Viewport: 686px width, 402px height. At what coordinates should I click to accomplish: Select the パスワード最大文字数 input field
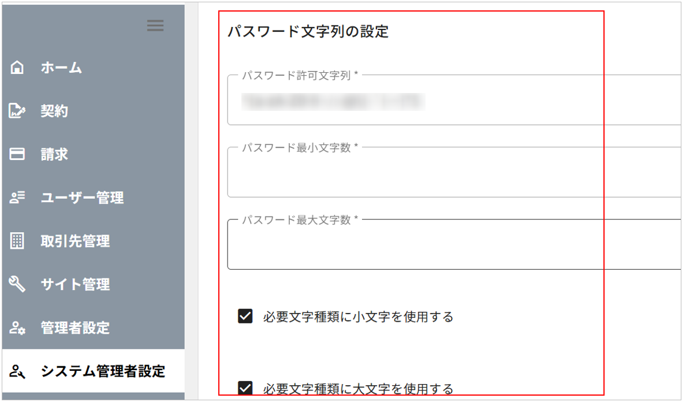coord(450,247)
